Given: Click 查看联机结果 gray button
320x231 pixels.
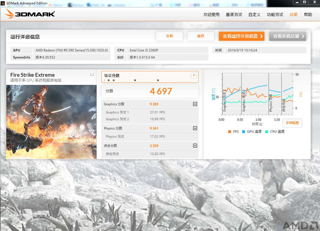Looking at the screenshot, I should coord(288,36).
